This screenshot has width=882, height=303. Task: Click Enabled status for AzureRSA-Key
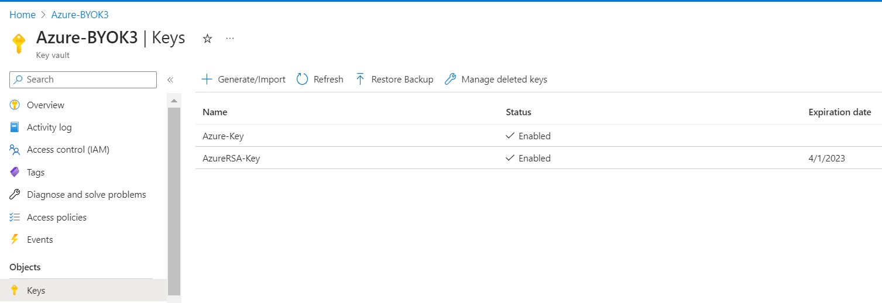[x=528, y=158]
